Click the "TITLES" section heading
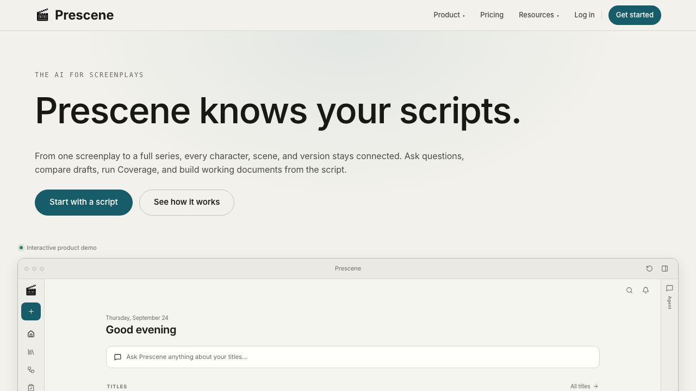The height and width of the screenshot is (391, 696). [x=117, y=387]
